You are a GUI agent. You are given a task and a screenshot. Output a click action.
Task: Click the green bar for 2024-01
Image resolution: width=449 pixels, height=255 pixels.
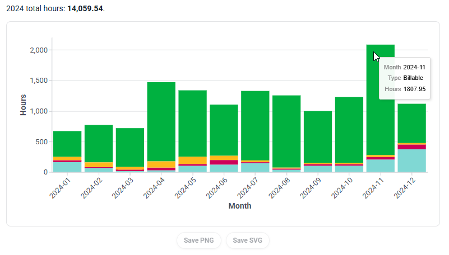click(67, 144)
